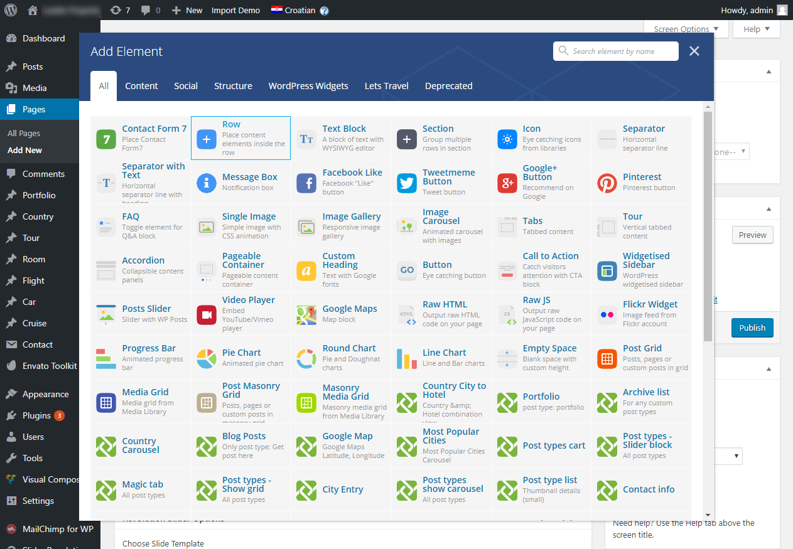
Task: Select the Facebook Like element icon
Action: coord(306,183)
